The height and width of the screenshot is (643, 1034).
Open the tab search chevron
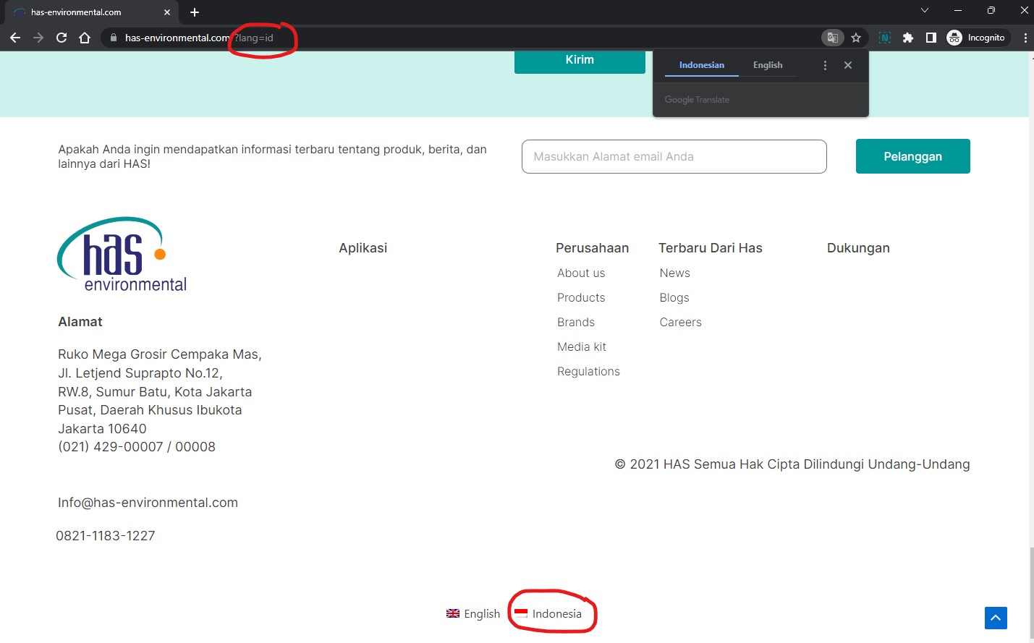tap(924, 10)
